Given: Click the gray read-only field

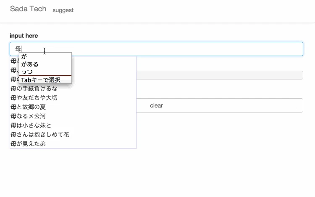Looking at the screenshot, I should click(220, 75).
